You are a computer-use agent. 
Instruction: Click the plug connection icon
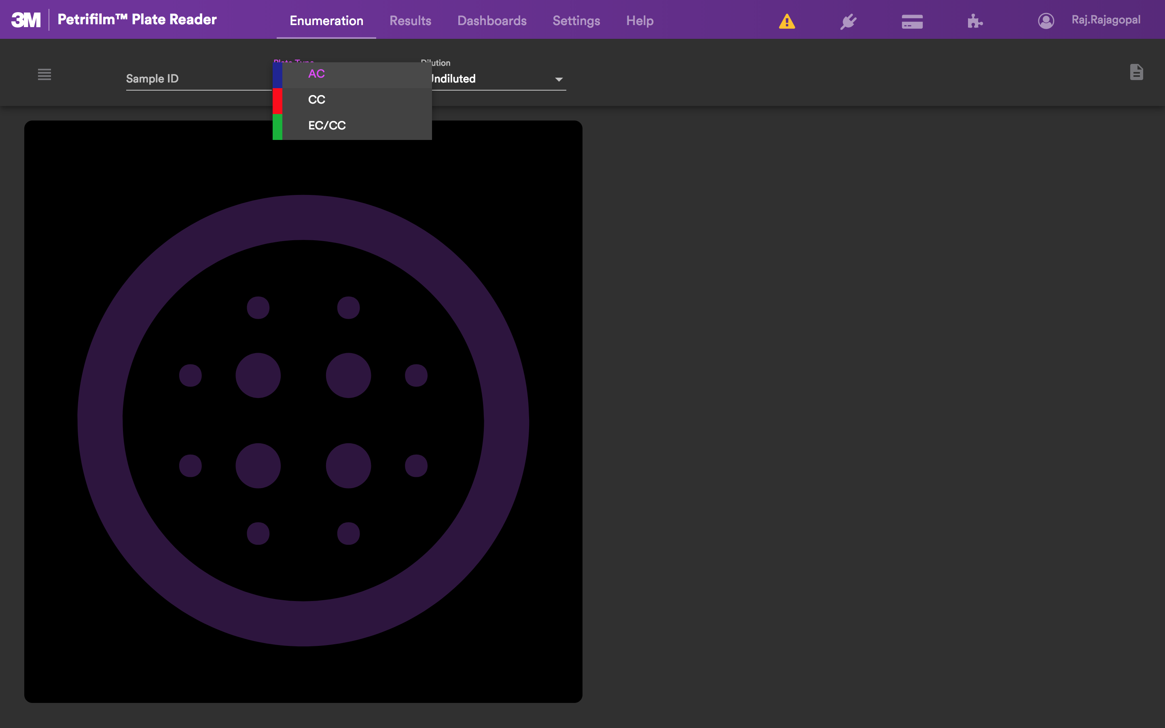[x=848, y=21]
